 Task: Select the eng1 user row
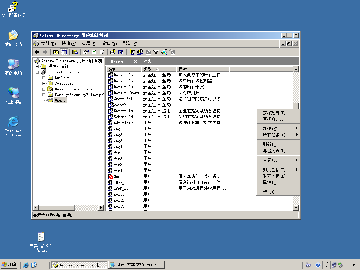coord(168,129)
